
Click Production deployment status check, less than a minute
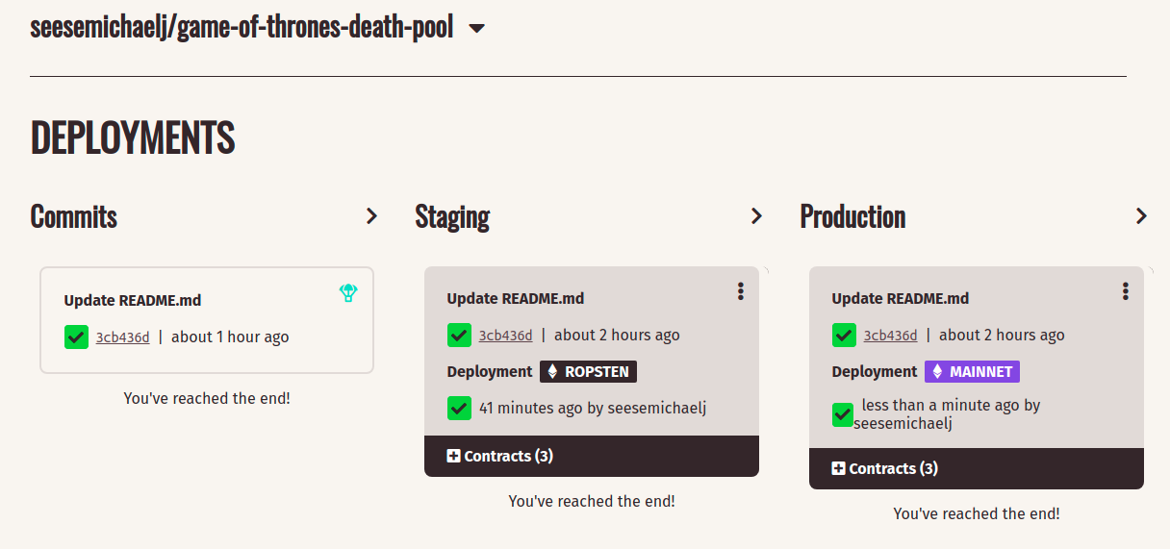pos(843,414)
